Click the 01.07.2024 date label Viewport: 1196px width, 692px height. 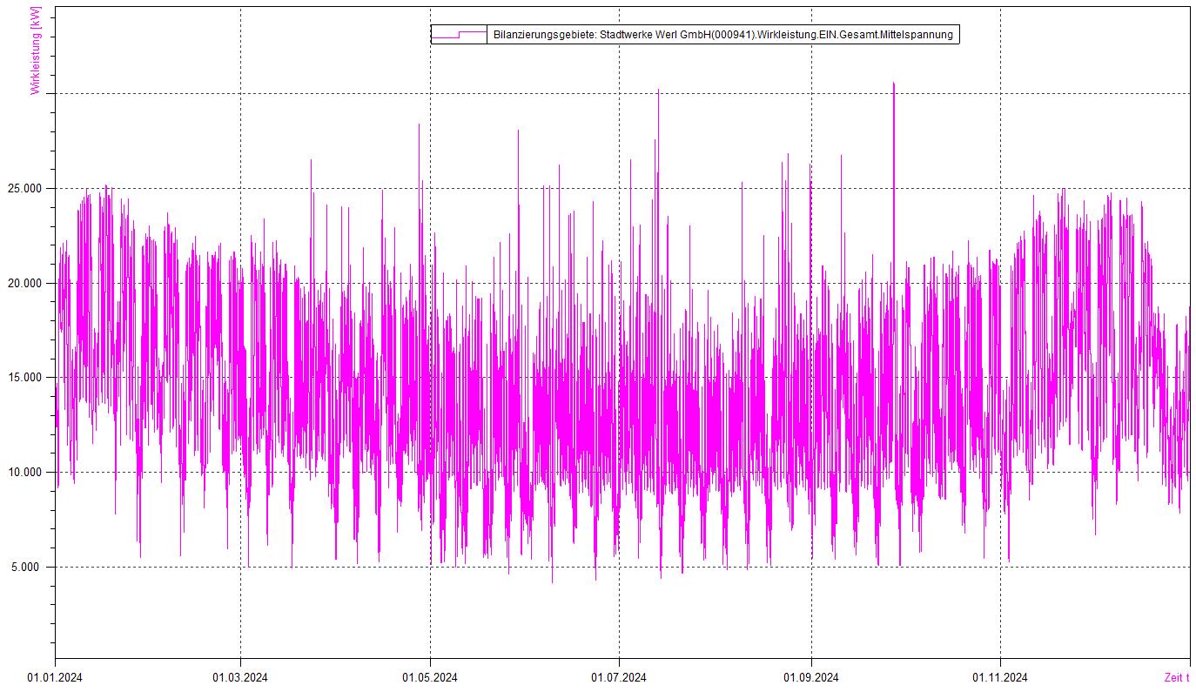pyautogui.click(x=618, y=677)
